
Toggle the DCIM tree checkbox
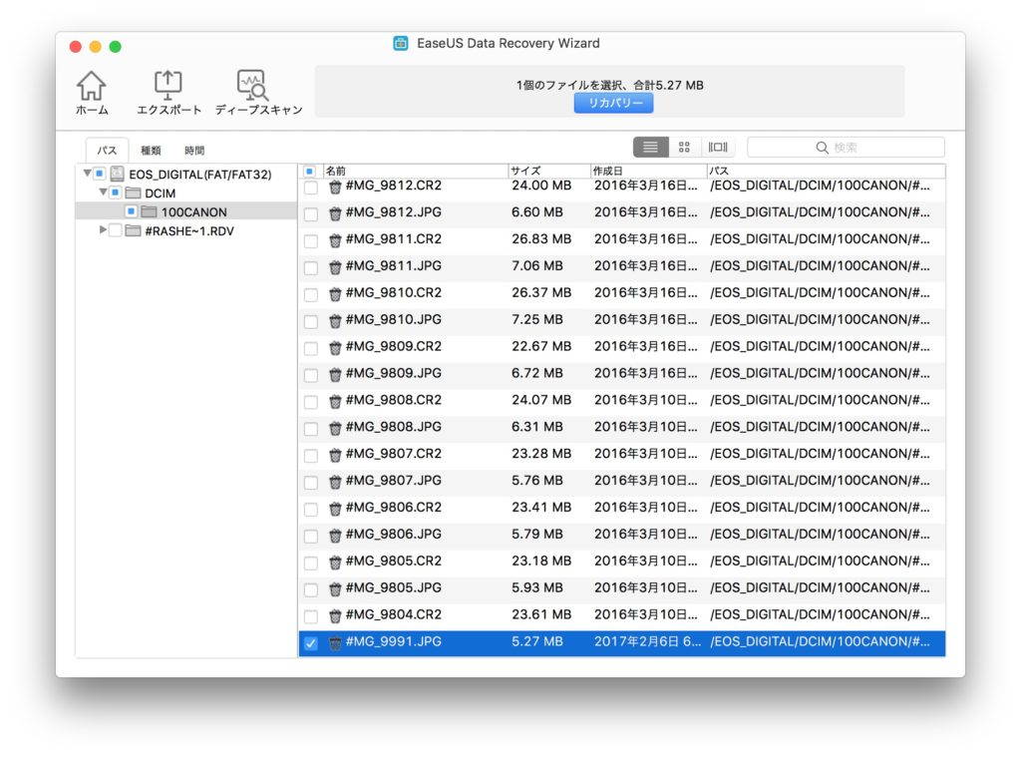click(116, 192)
